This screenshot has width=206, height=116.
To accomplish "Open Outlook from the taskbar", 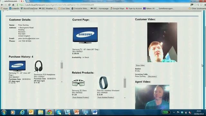I will (x=31, y=112).
